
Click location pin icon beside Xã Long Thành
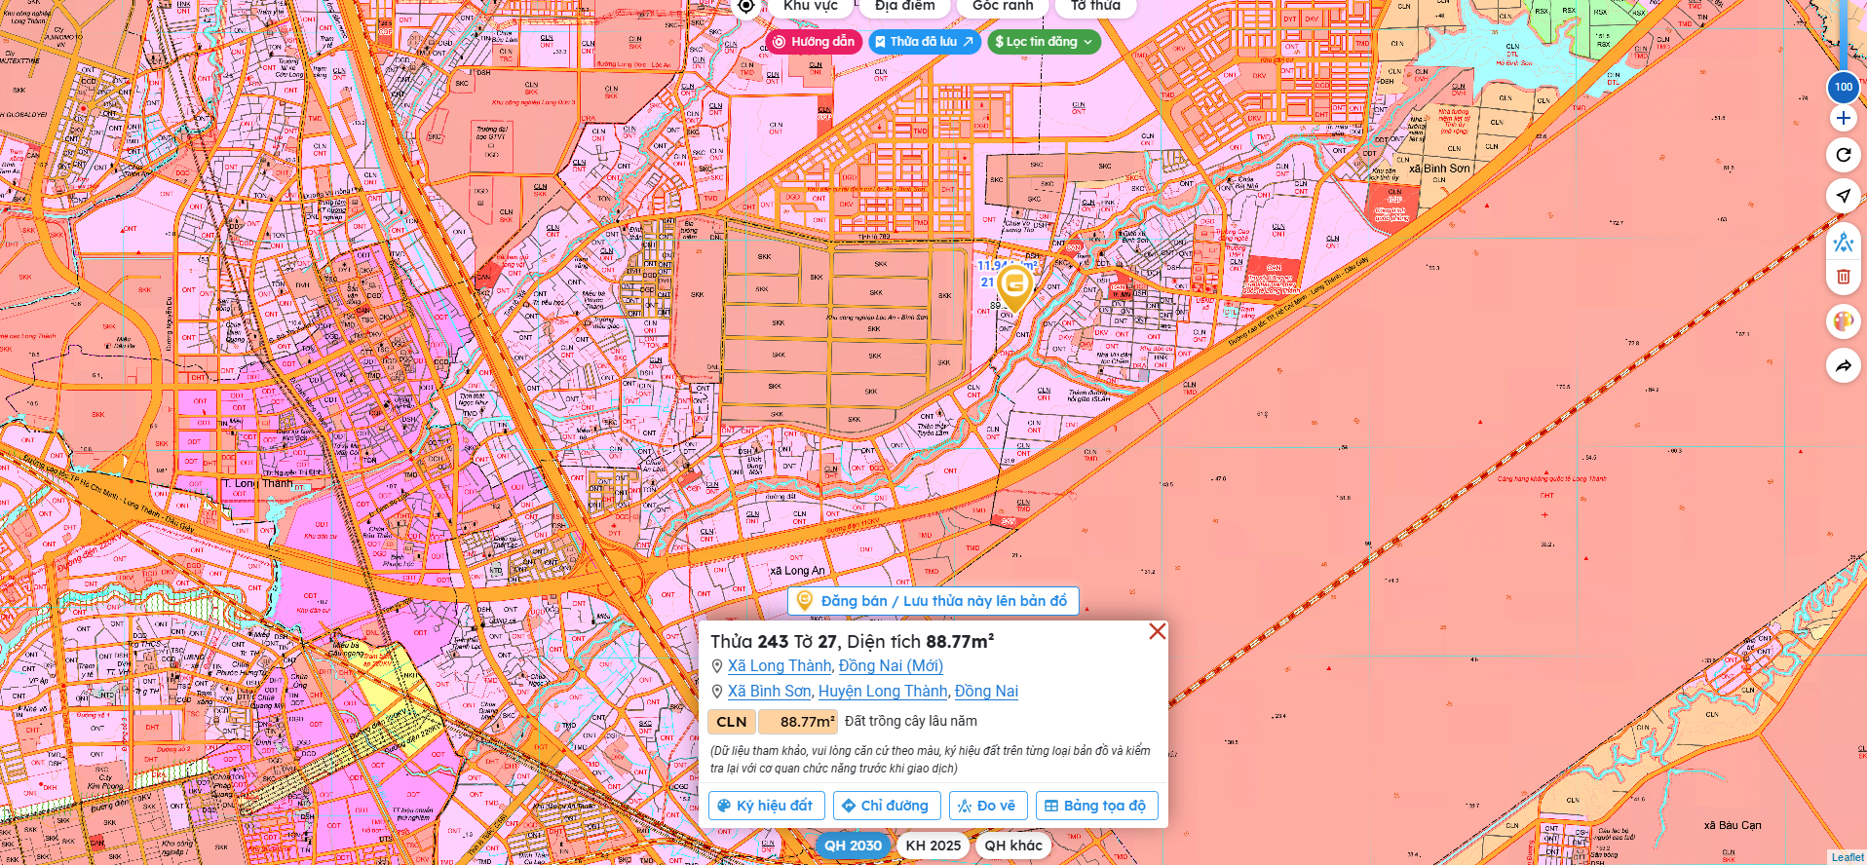pos(717,666)
